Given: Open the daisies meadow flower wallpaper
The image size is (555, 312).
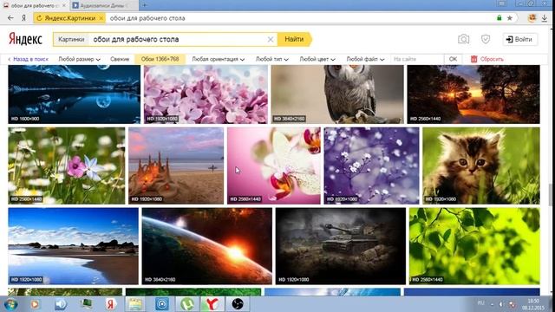Looking at the screenshot, I should coord(67,166).
